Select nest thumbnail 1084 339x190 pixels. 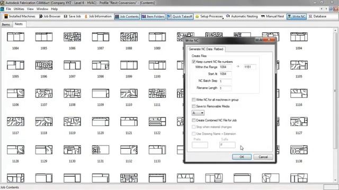pos(15,37)
